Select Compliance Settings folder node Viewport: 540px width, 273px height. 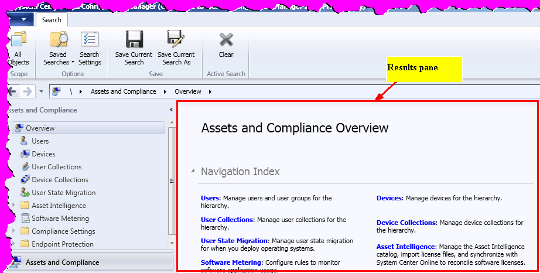(63, 231)
